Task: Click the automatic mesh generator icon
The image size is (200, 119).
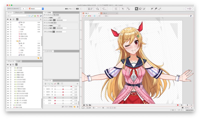Action: tap(104, 9)
